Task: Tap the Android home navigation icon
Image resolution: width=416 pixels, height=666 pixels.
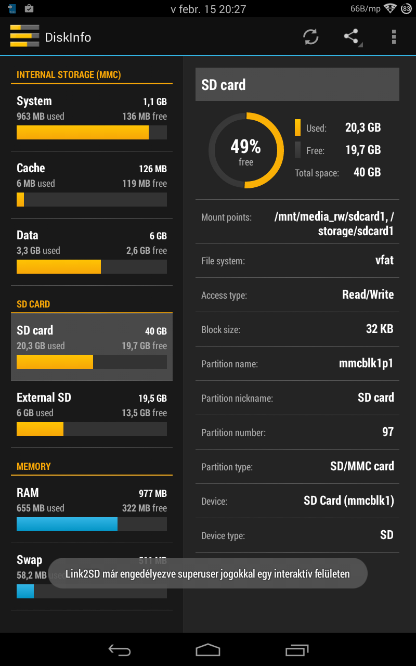Action: click(208, 649)
